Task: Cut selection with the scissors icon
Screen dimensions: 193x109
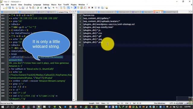Action: [27, 8]
